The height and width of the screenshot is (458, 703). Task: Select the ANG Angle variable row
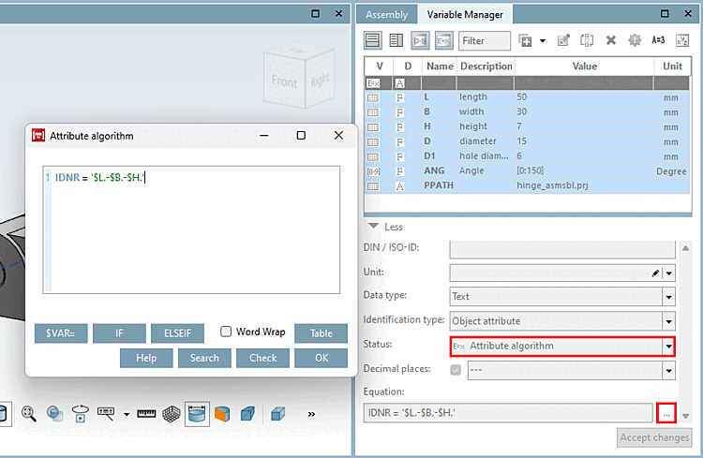pos(527,170)
